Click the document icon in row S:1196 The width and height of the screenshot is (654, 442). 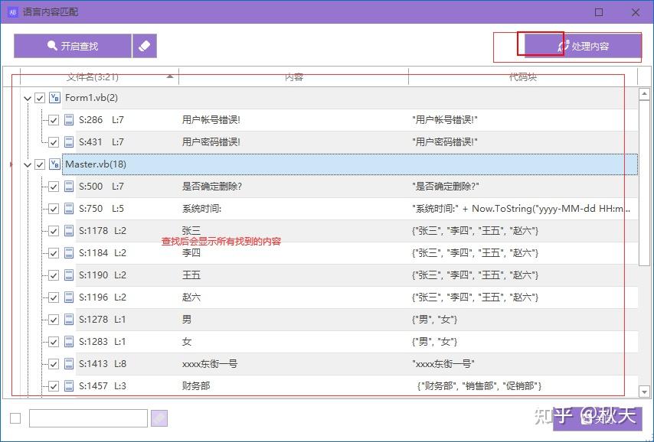coord(69,297)
